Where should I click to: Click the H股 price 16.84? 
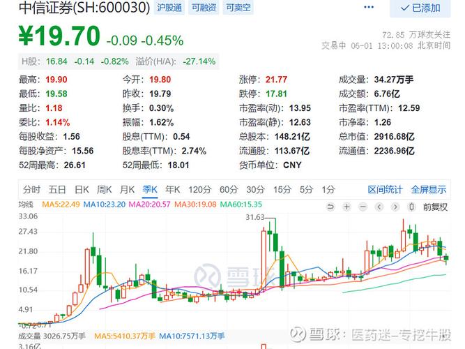coord(56,61)
